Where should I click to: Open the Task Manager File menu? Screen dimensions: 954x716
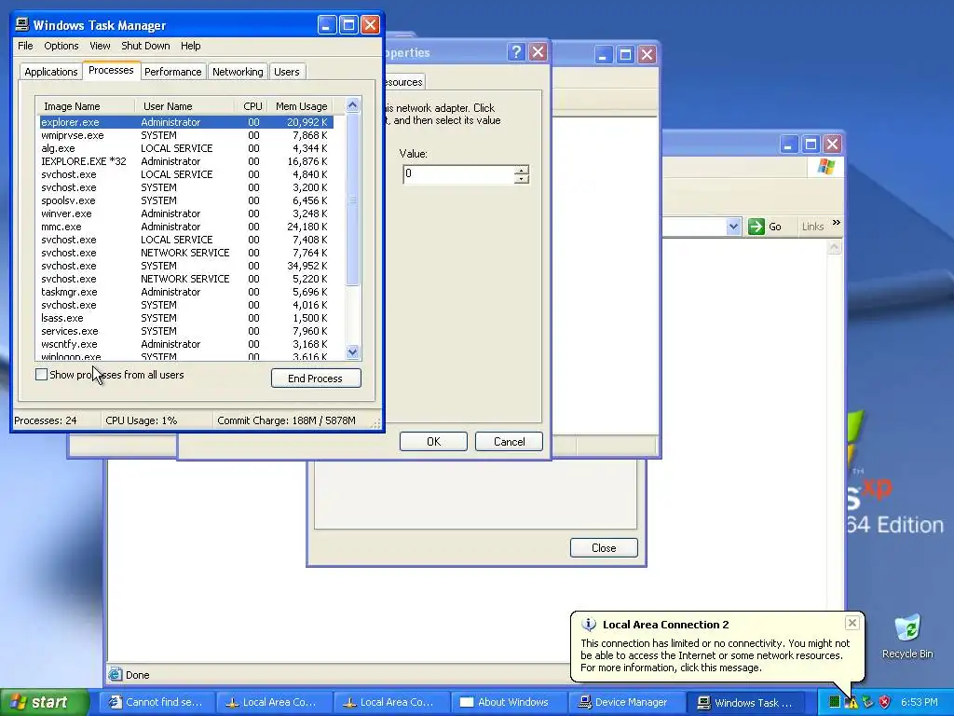point(25,46)
